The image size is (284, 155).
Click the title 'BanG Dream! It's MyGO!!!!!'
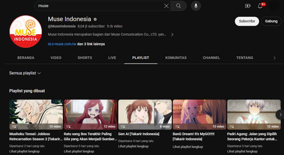[x=194, y=137]
